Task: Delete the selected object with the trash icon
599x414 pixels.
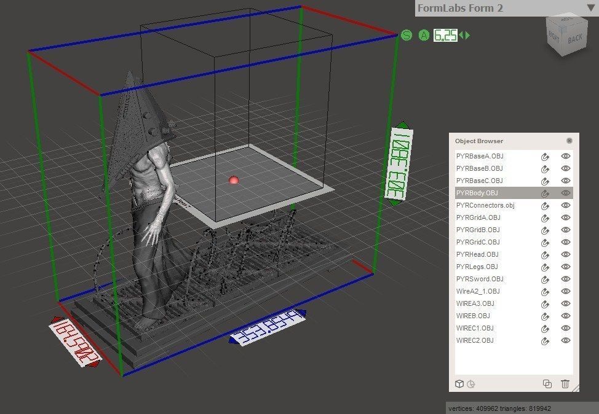Action: (565, 384)
